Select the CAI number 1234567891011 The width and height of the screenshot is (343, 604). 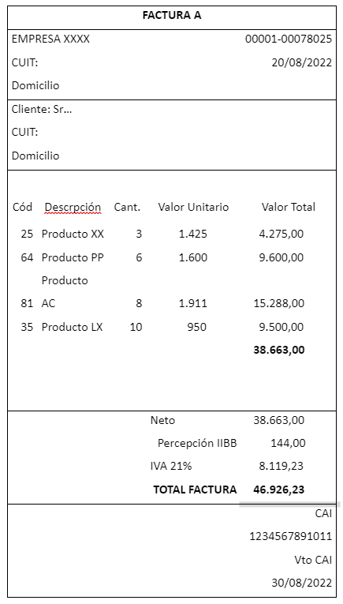[291, 536]
